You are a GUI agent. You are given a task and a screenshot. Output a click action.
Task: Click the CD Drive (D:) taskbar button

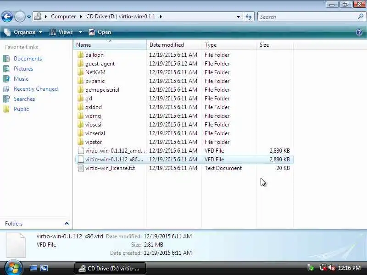click(x=110, y=269)
